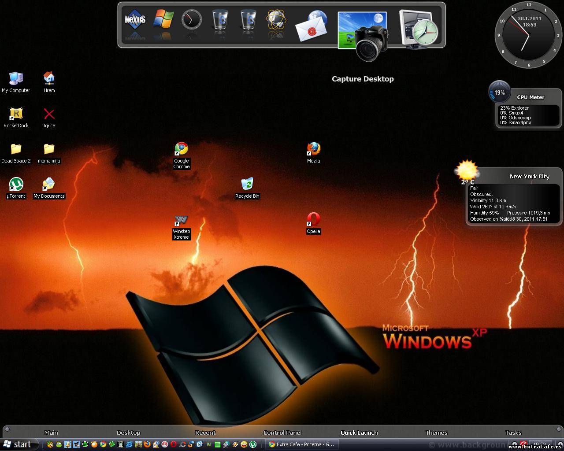Screen dimensions: 564x451
Task: Open the Google Chrome desktop shortcut
Action: coord(181,149)
